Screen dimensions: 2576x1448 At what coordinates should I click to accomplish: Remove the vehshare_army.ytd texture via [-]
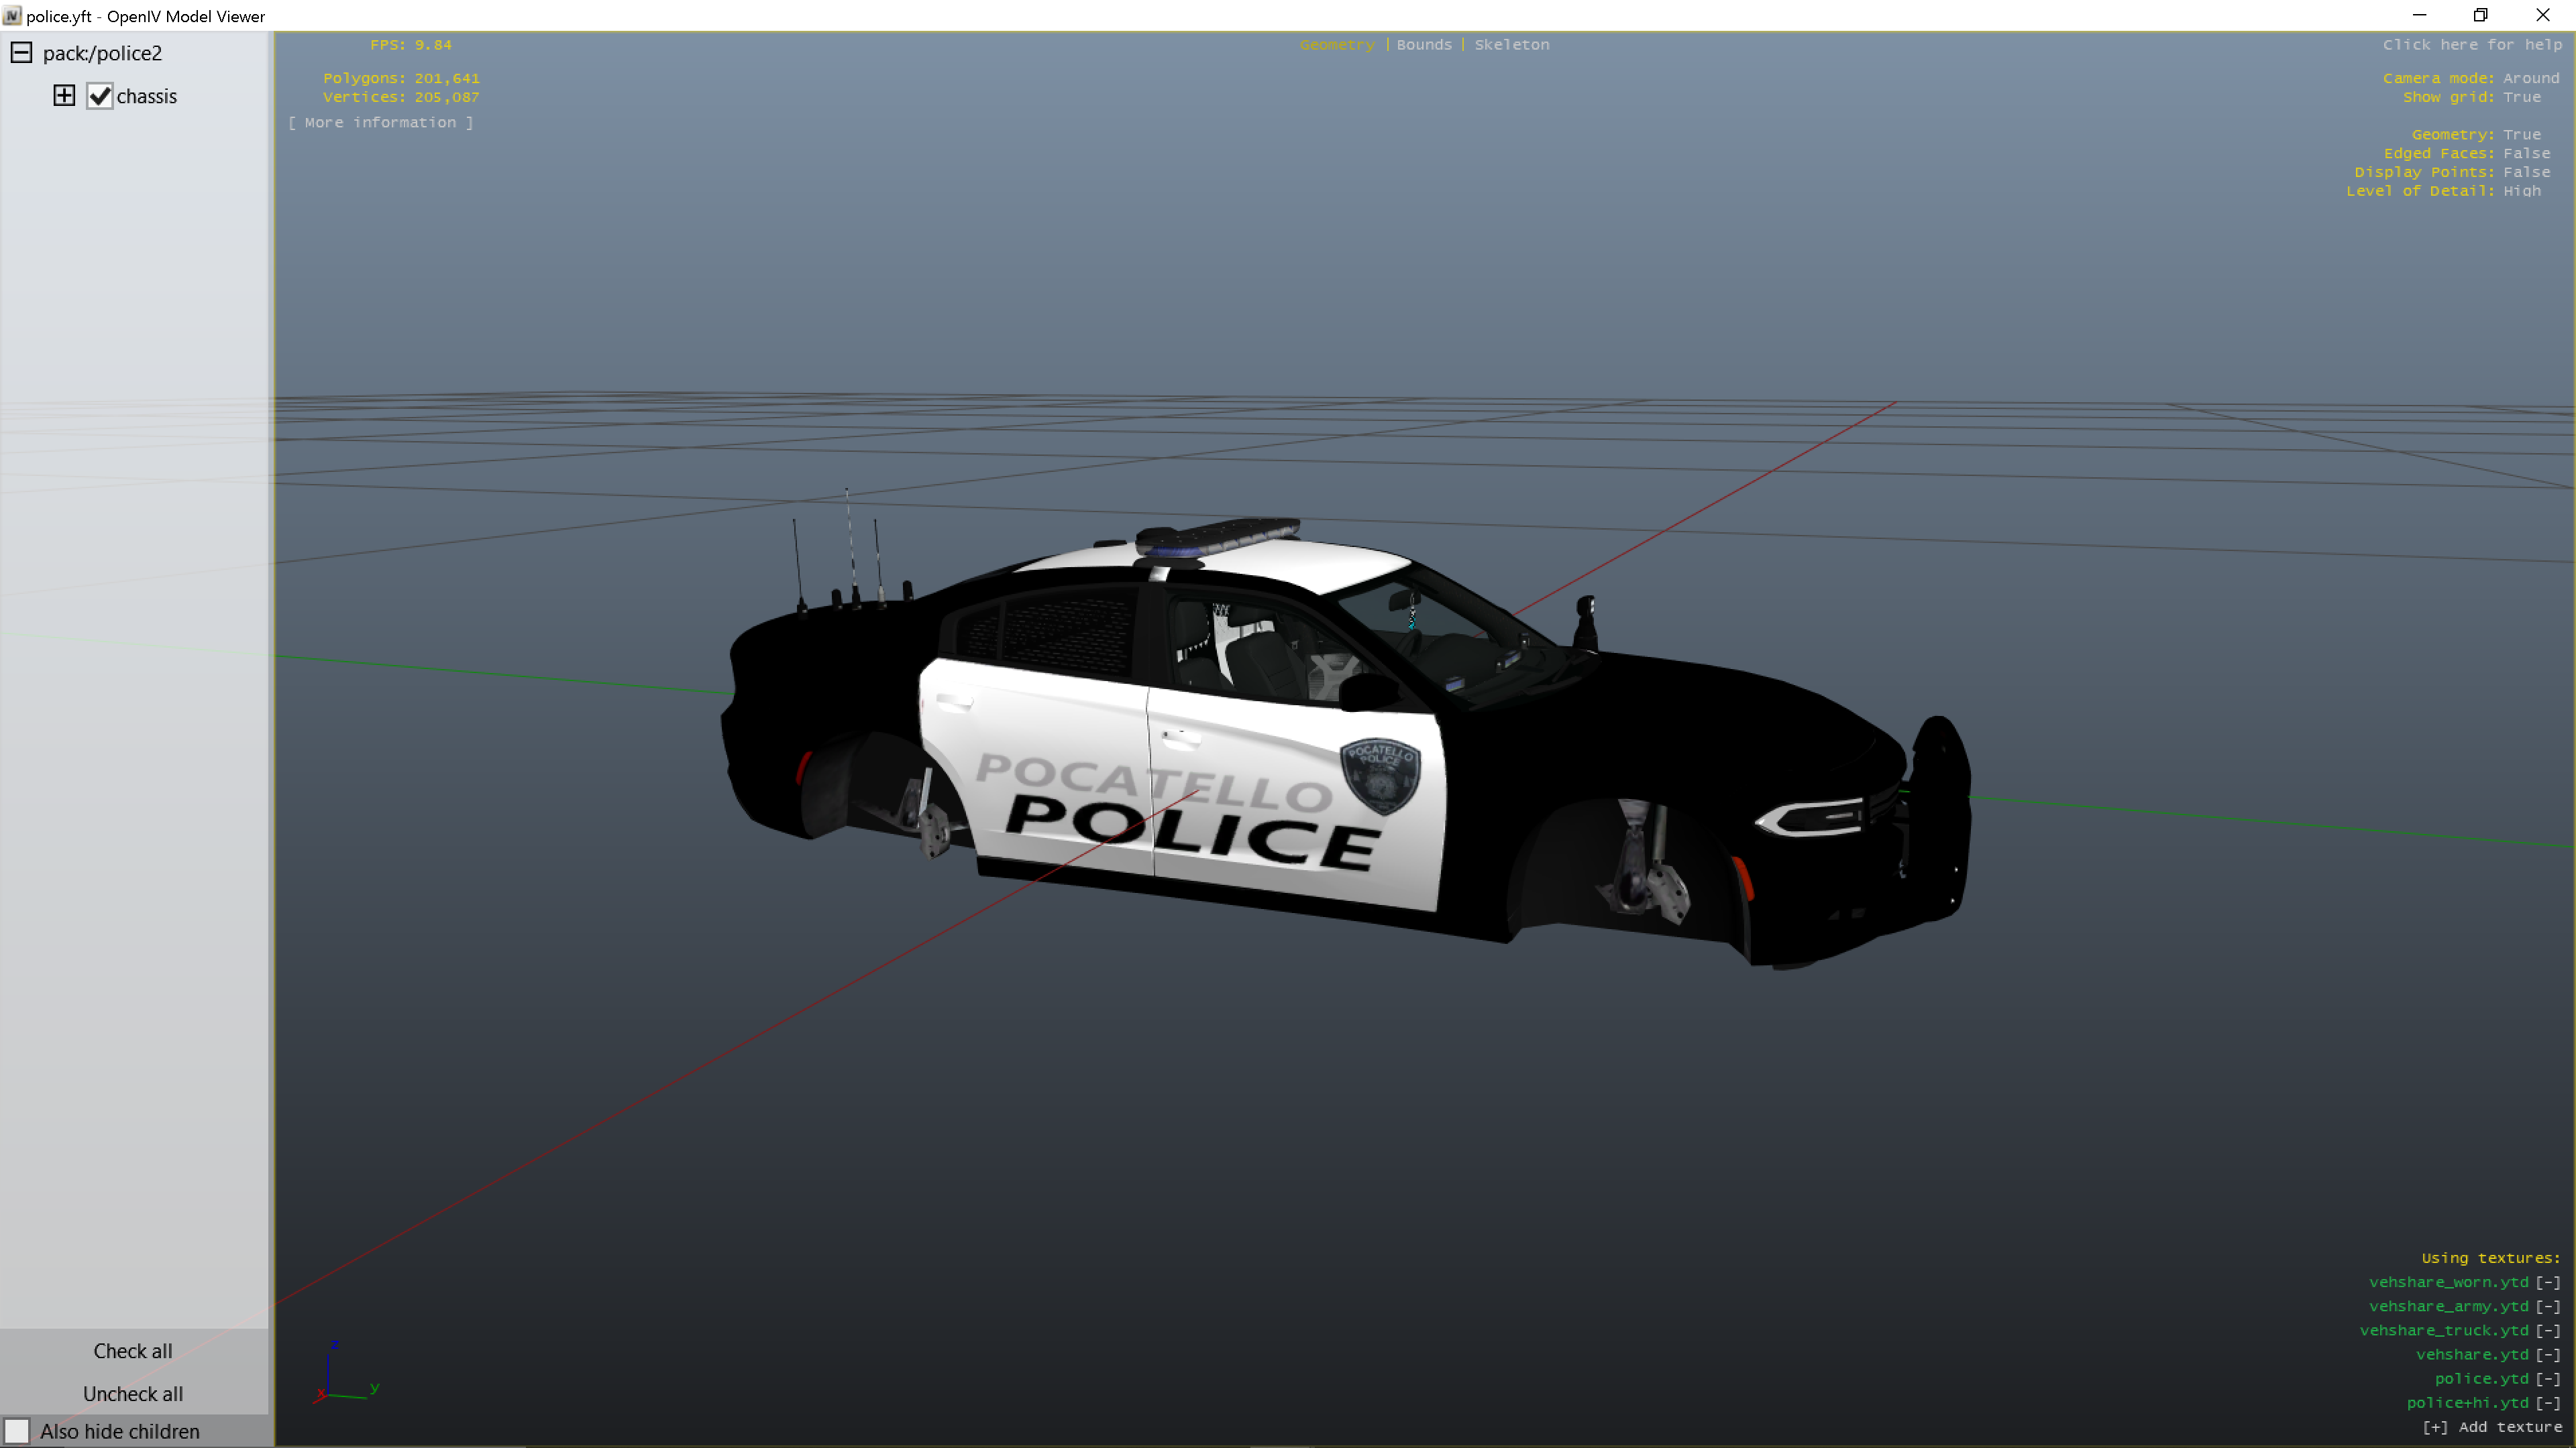(2547, 1306)
